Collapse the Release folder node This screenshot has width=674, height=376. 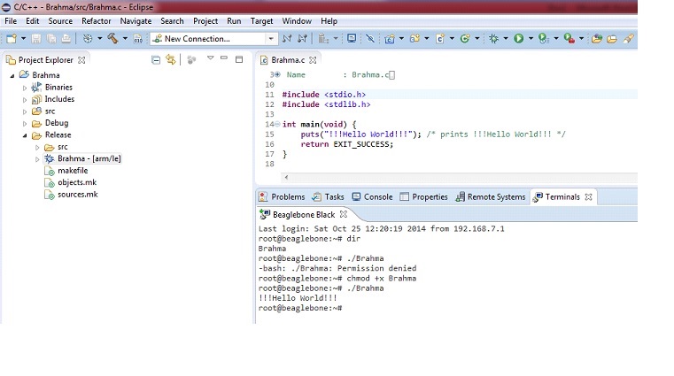(x=25, y=135)
